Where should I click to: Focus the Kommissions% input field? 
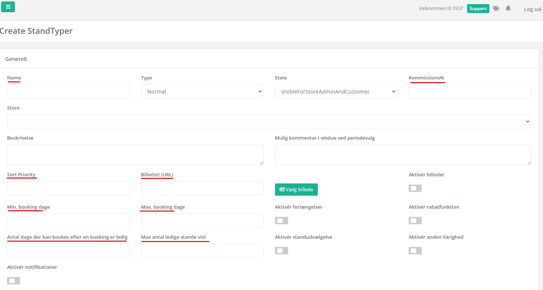click(470, 91)
